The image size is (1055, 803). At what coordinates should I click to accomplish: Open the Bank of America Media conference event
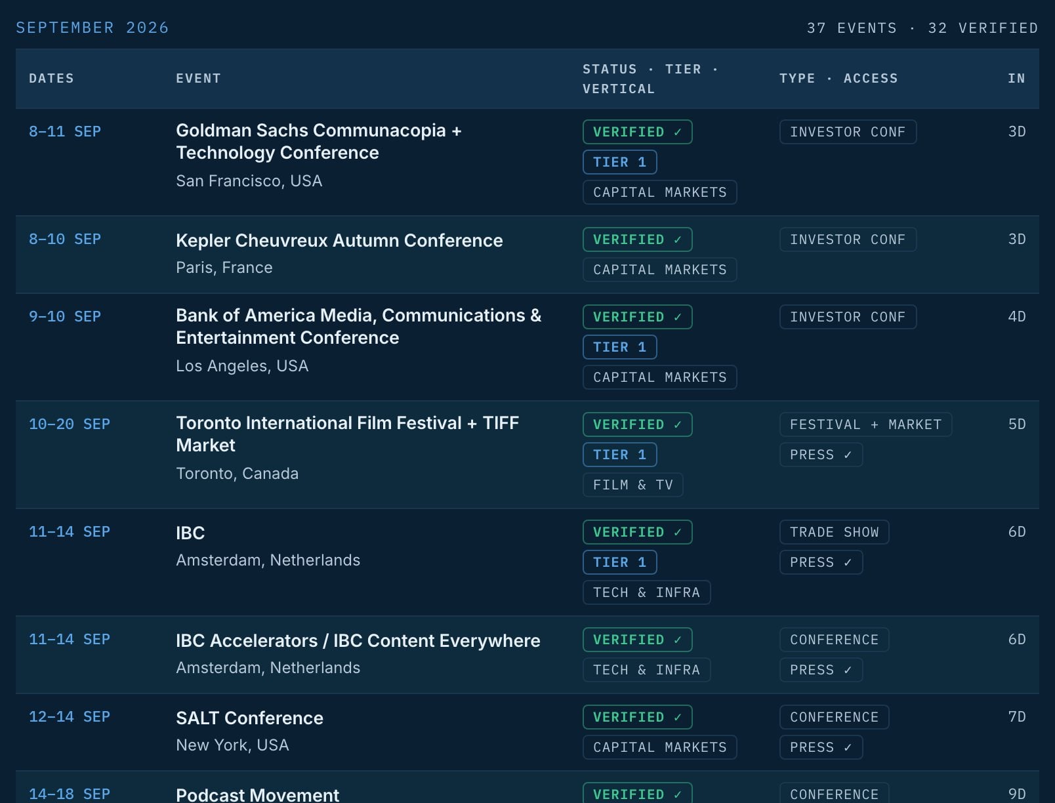coord(359,326)
